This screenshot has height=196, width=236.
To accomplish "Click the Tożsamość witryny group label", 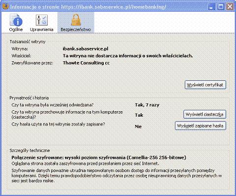I will tap(28, 42).
